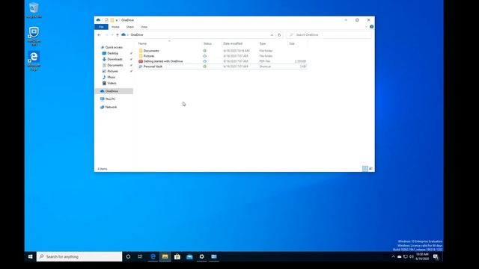Image resolution: width=479 pixels, height=269 pixels.
Task: Click the sync status icon of Personal Vault row
Action: 204,67
